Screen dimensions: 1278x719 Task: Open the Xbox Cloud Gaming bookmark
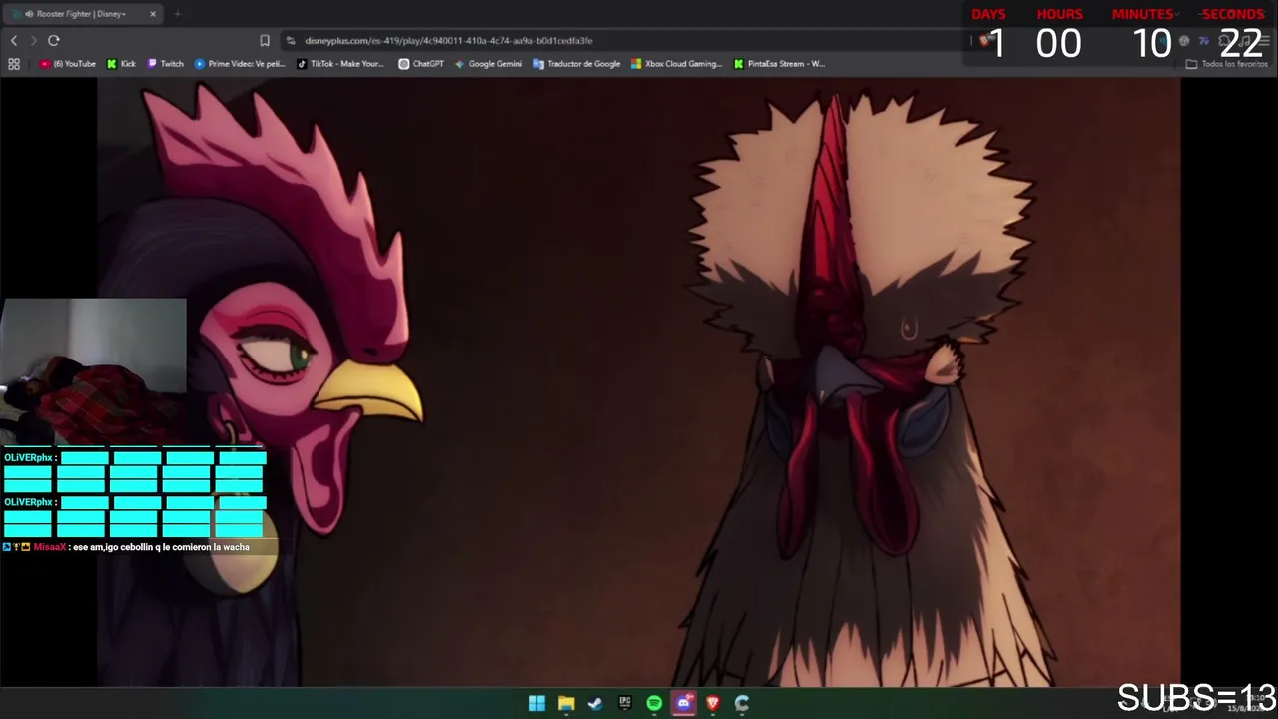coord(676,64)
